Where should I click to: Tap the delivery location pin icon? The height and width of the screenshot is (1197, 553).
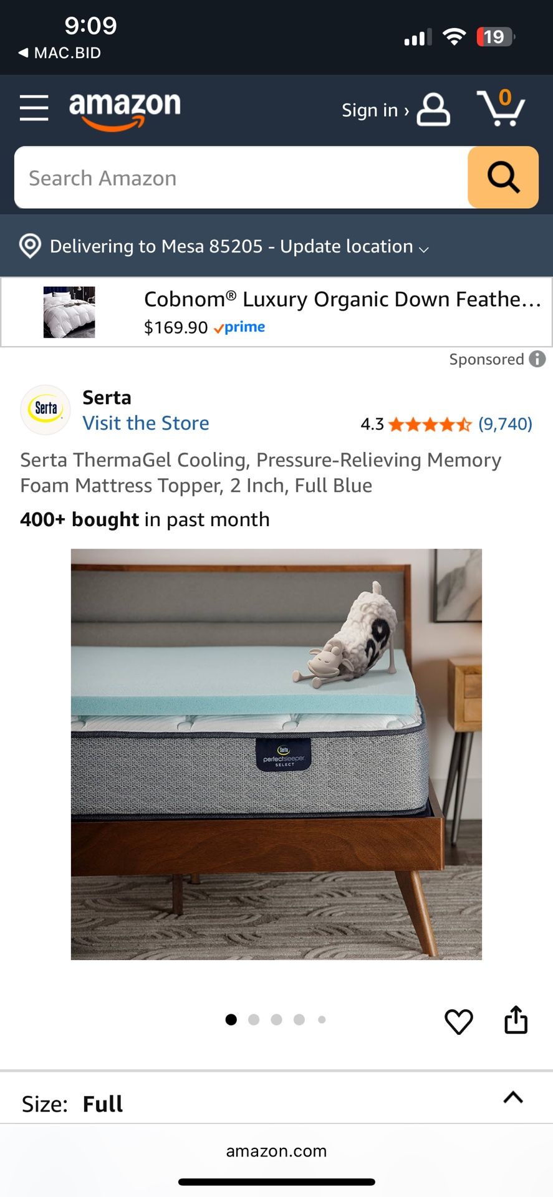[x=30, y=246]
